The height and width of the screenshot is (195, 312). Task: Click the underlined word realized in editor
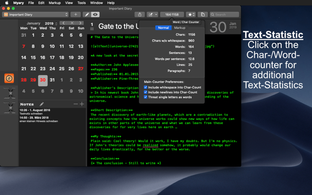(x=151, y=145)
